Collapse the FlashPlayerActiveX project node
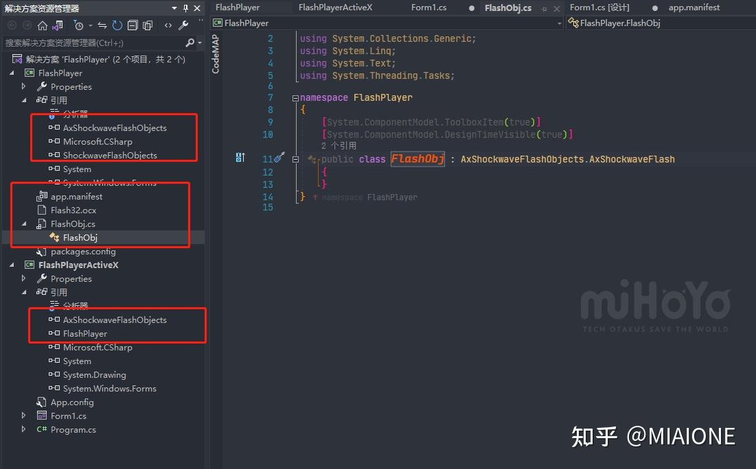 (x=12, y=265)
